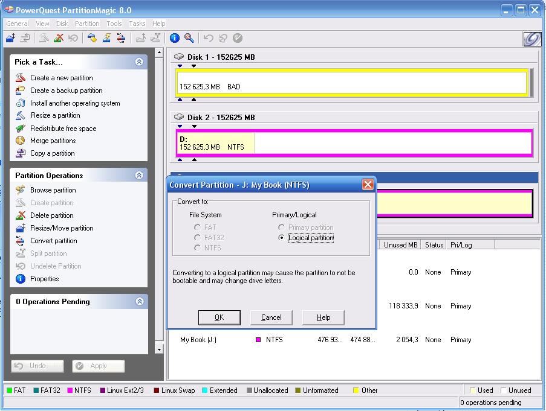Image resolution: width=546 pixels, height=411 pixels.
Task: Collapse the Operations Pending panel
Action: 140,301
